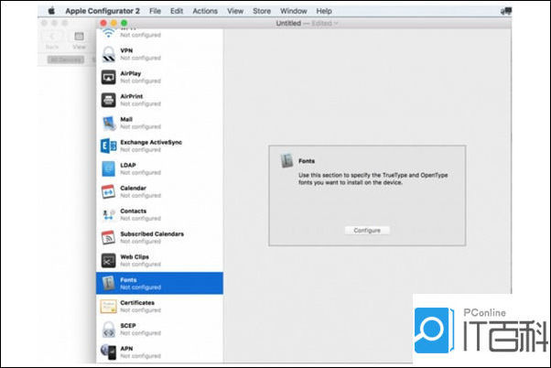Open the VPN payload icon
Image resolution: width=551 pixels, height=368 pixels.
click(109, 55)
